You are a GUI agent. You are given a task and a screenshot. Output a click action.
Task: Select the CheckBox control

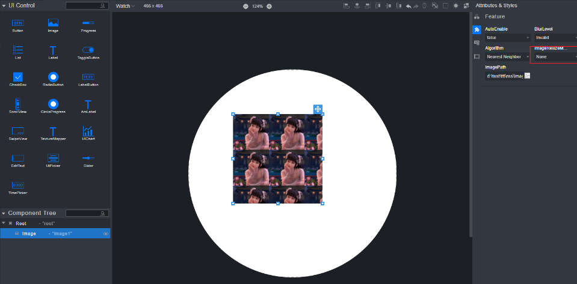point(18,77)
